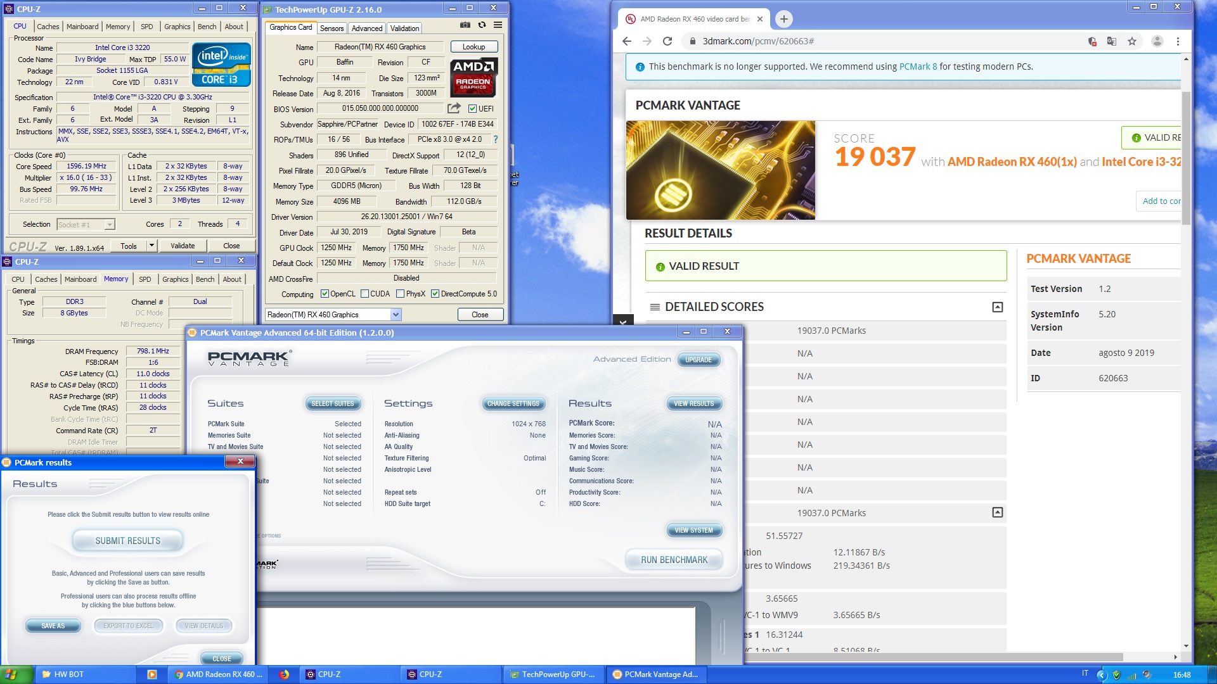Collapse the Detailed Scores section

coord(997,307)
